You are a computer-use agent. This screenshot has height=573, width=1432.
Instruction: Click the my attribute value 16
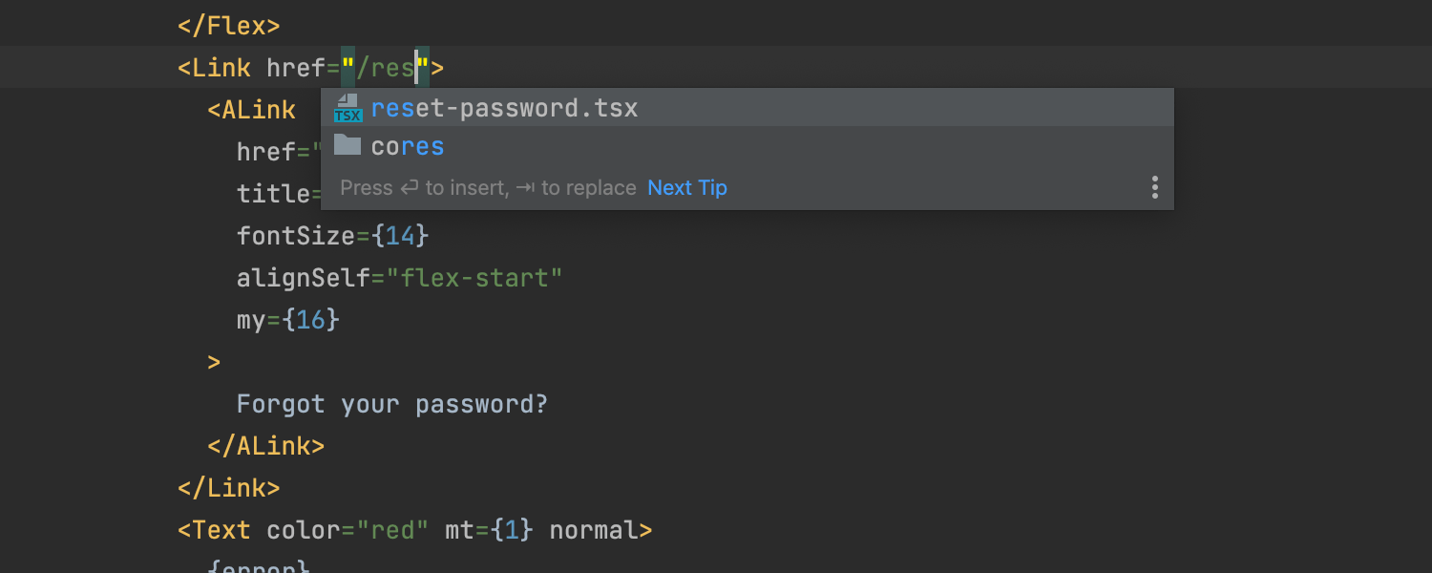[310, 320]
